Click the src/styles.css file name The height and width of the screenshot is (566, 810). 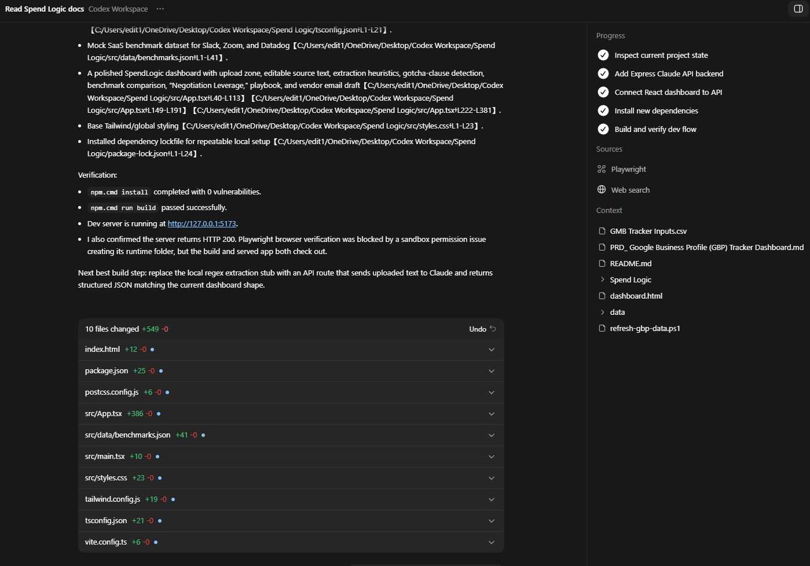pos(106,478)
